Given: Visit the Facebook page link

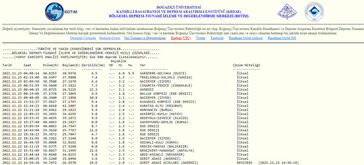Looking at the screenshot, I should pyautogui.click(x=217, y=38).
